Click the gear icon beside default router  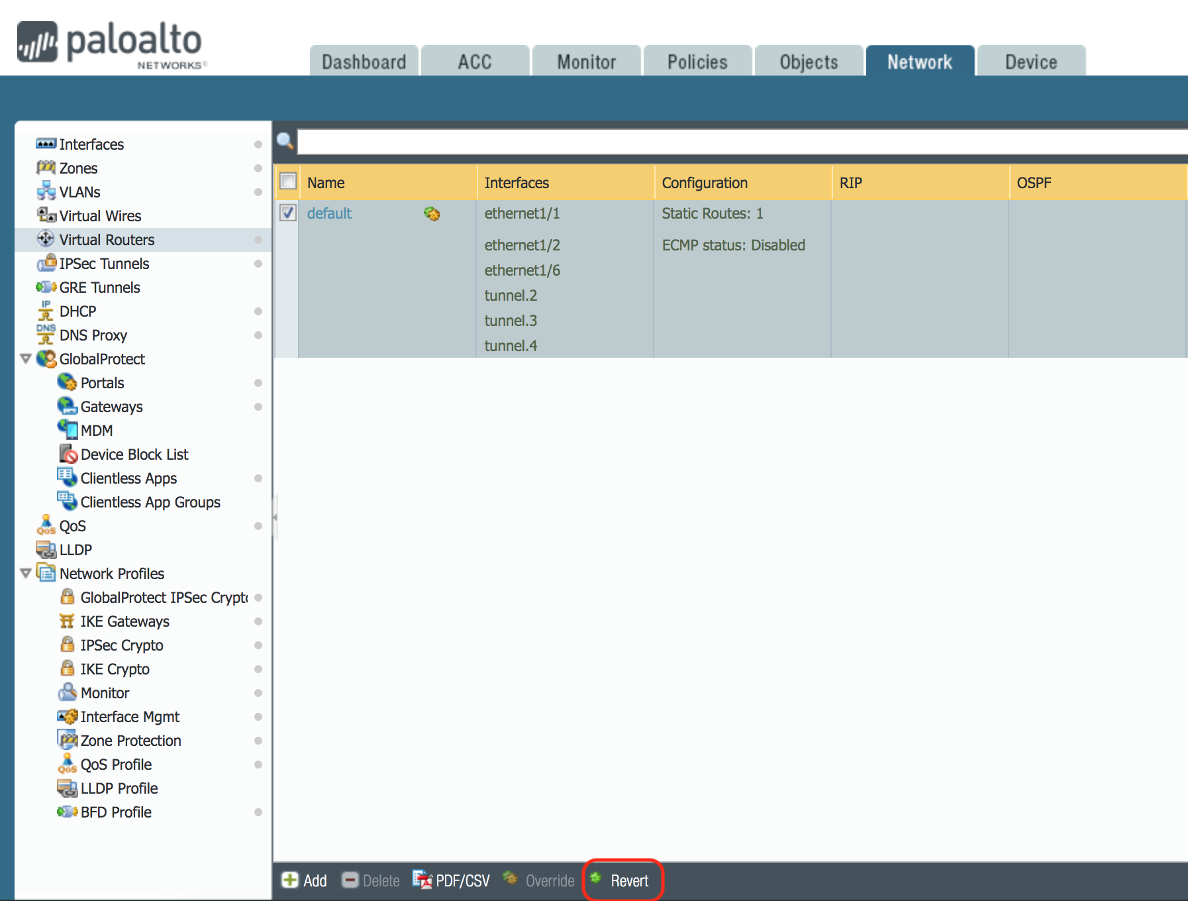(432, 213)
